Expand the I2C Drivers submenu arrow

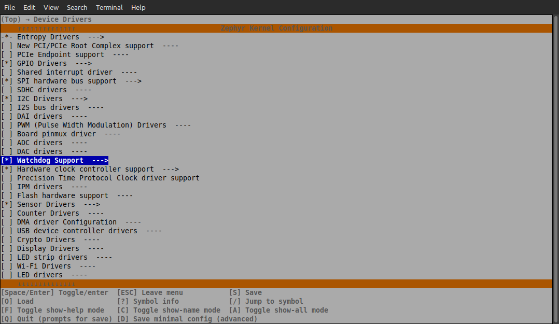point(79,98)
